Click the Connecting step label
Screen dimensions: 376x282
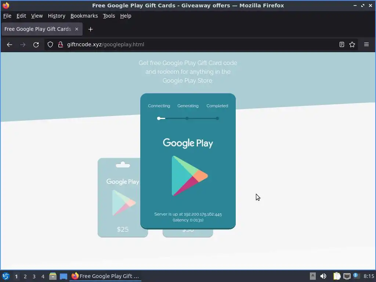pyautogui.click(x=159, y=106)
